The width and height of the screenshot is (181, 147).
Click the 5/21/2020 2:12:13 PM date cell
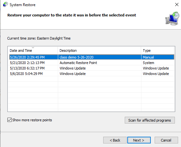pyautogui.click(x=27, y=63)
